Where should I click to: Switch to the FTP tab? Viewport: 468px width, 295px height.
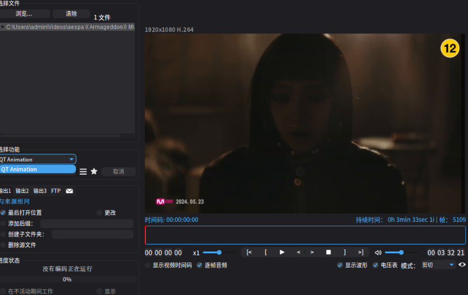(x=56, y=191)
